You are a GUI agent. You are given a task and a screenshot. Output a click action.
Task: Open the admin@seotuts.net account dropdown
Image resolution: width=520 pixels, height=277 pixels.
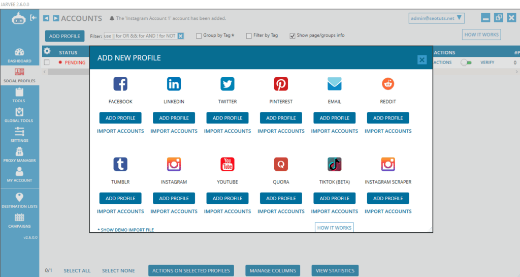[437, 18]
